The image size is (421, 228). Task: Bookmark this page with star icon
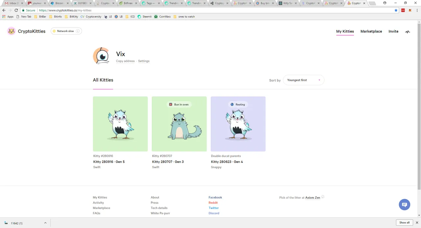point(396,10)
